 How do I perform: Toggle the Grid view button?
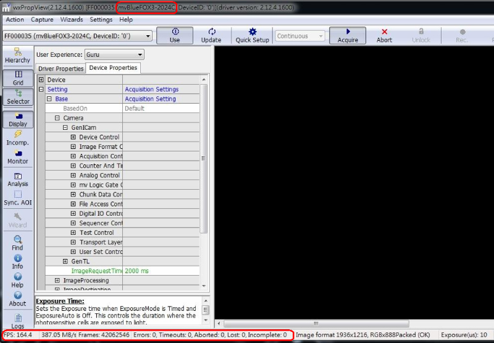[x=18, y=78]
